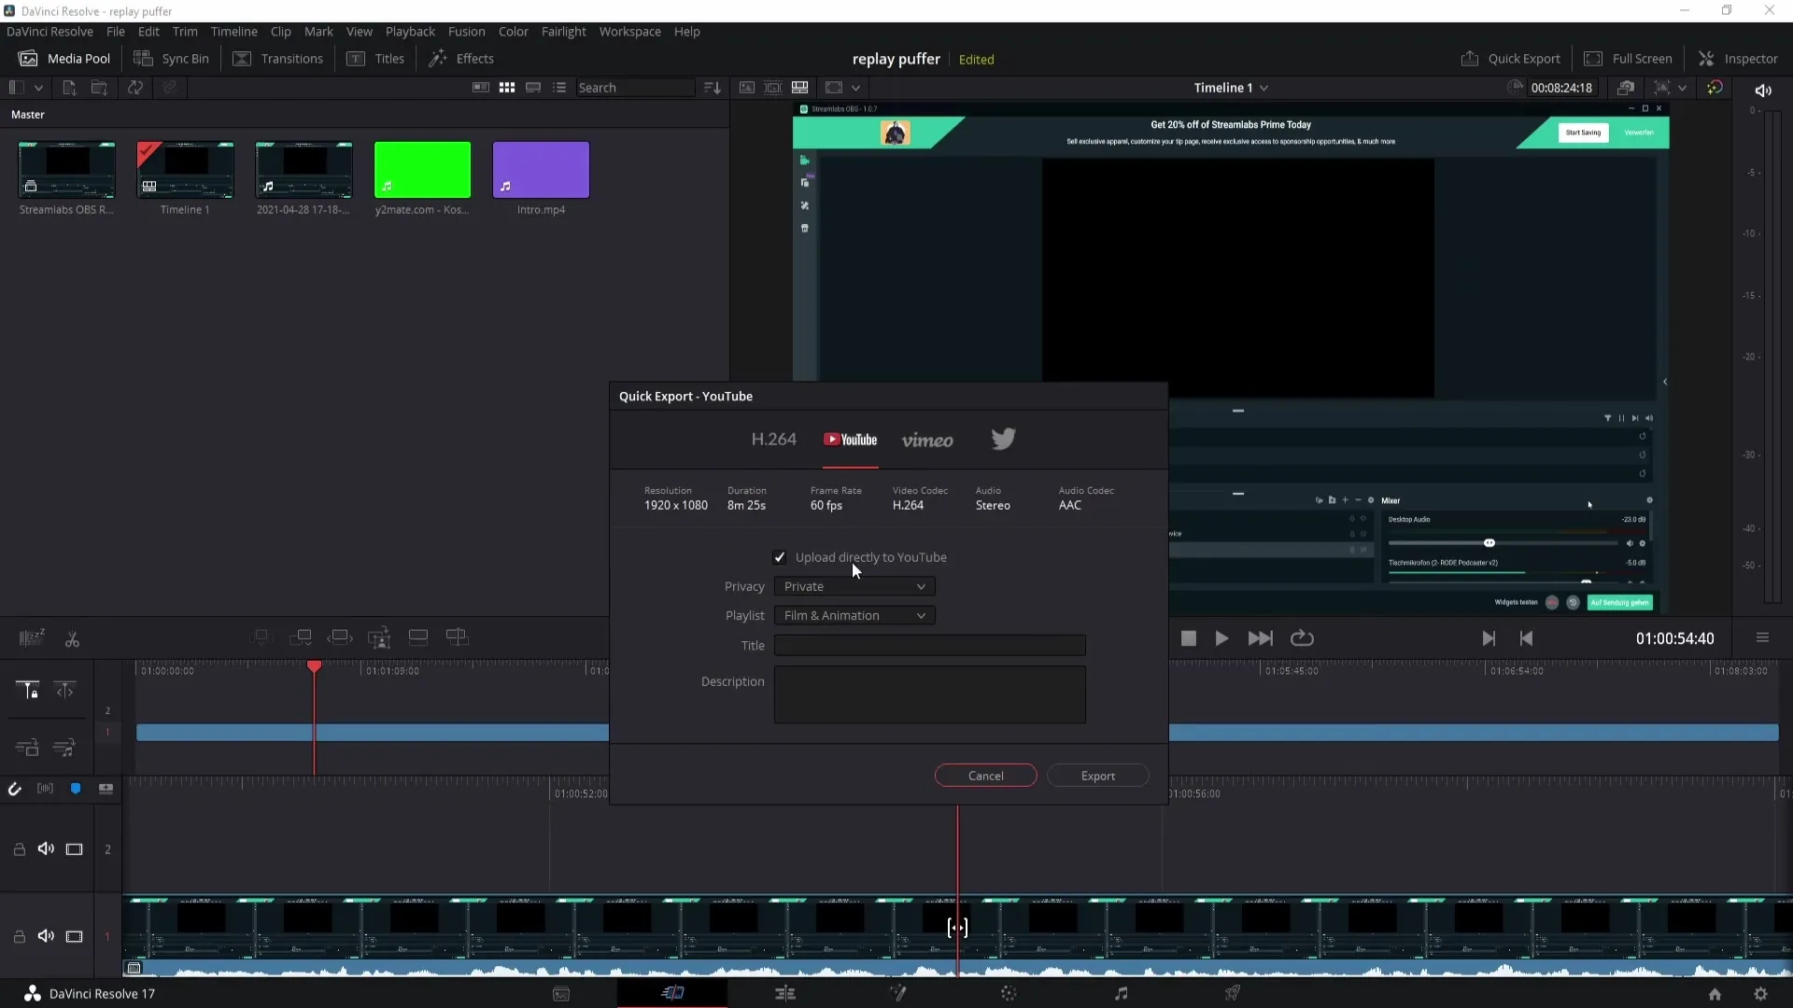Select the H.264 export tab
The image size is (1793, 1008).
pyautogui.click(x=774, y=439)
